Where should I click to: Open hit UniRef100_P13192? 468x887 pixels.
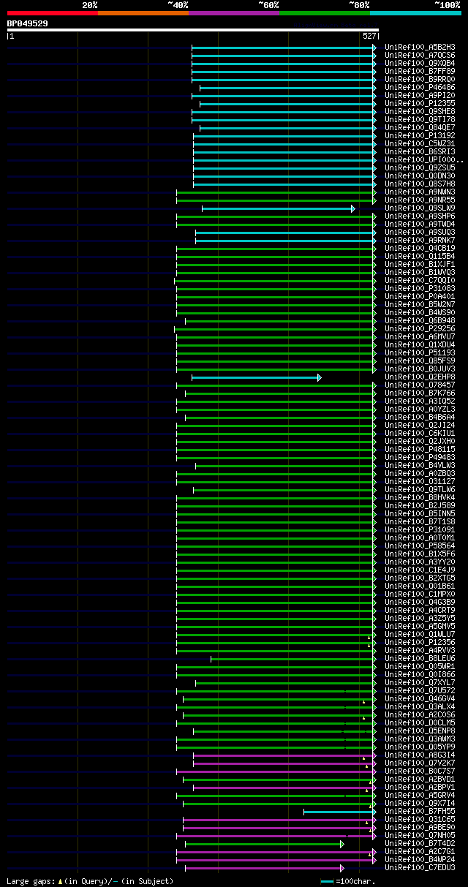click(420, 135)
